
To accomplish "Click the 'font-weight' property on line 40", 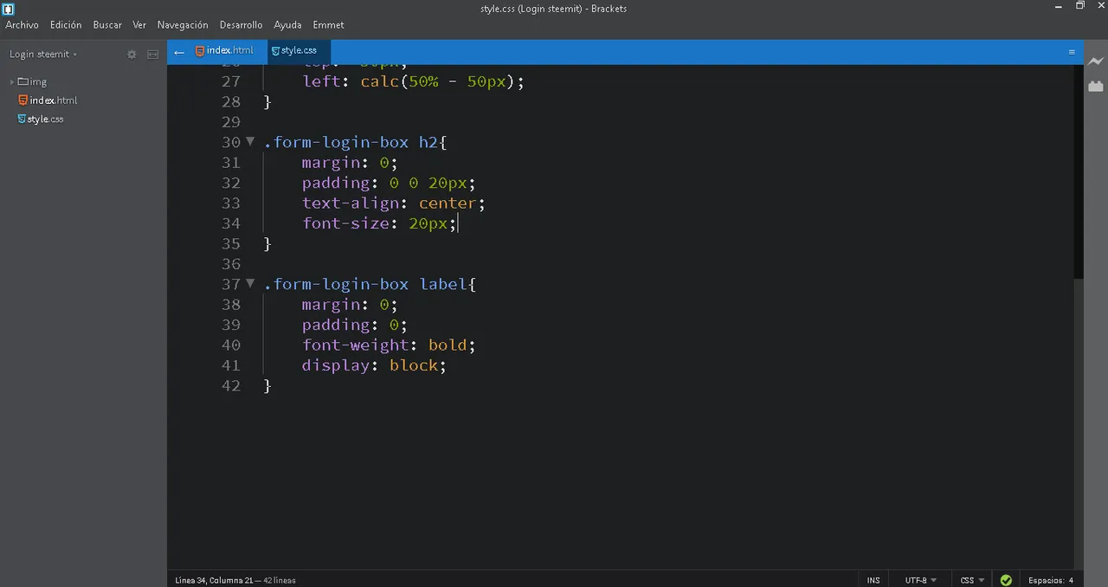I will 355,345.
